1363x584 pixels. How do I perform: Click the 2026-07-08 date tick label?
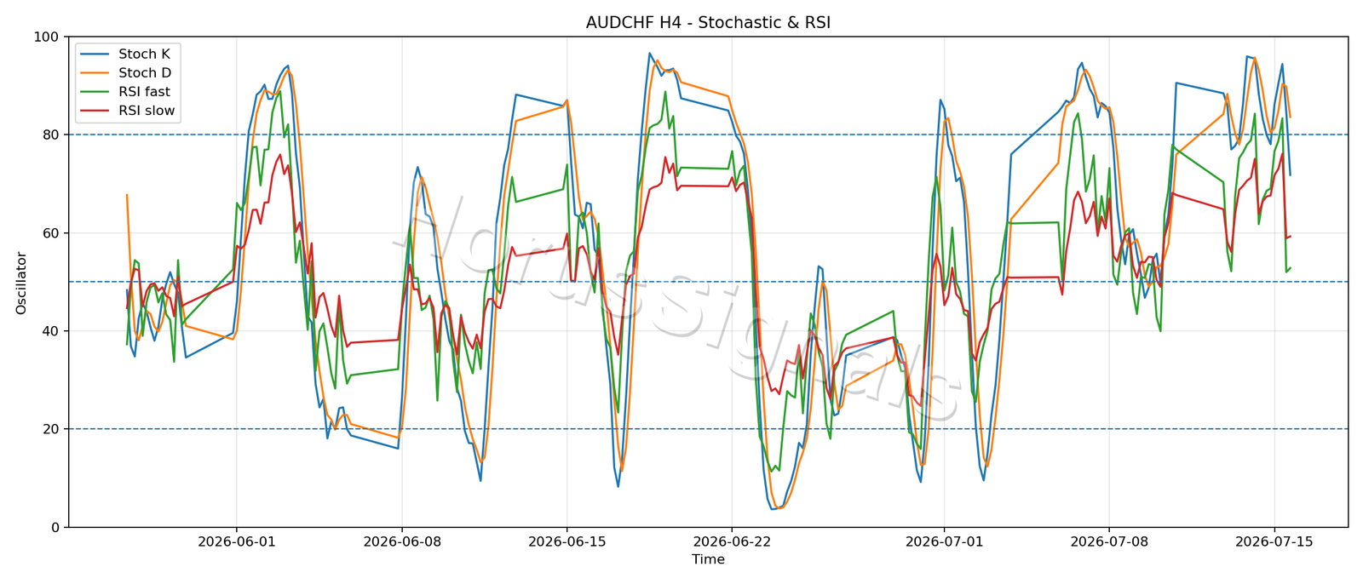[1109, 541]
